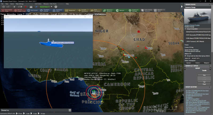Viewport: 213px width, 115px height.
Task: Click the x1 time compression control
Action: (8, 7)
